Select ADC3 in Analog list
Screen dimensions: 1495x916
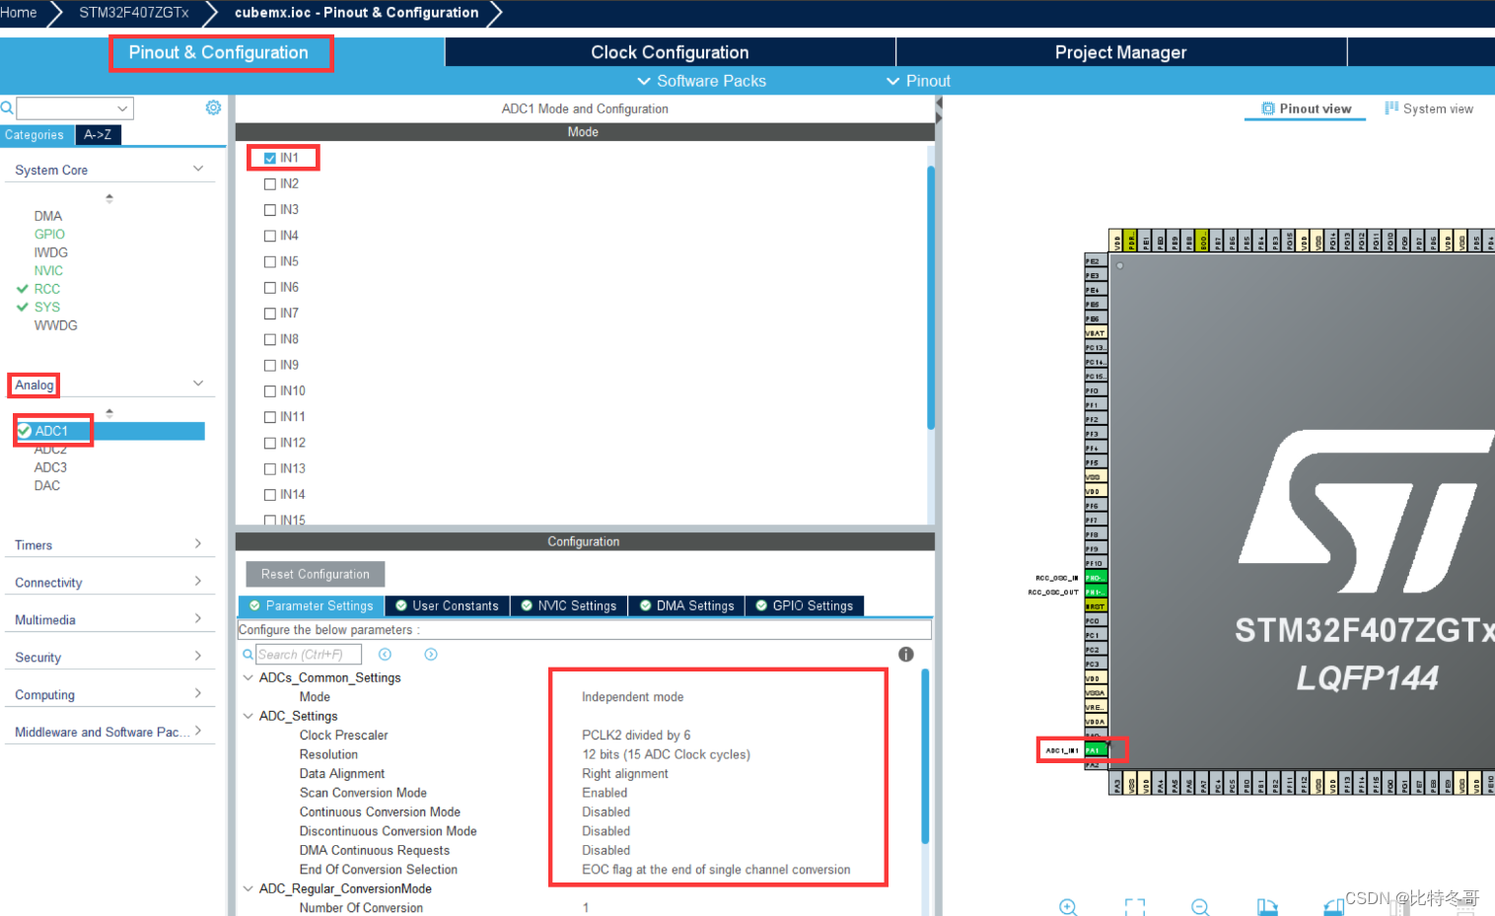(50, 467)
